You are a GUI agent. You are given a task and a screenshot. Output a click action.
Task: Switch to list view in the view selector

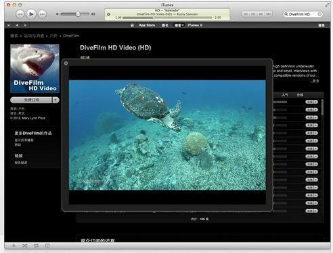coord(246,14)
